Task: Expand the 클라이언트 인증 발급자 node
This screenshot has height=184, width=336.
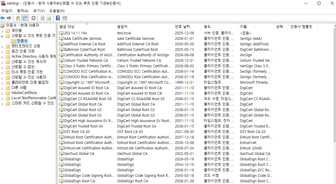Action: point(2,83)
